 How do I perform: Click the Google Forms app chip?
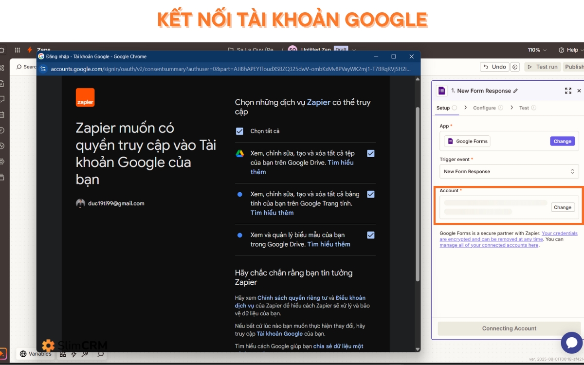click(467, 141)
